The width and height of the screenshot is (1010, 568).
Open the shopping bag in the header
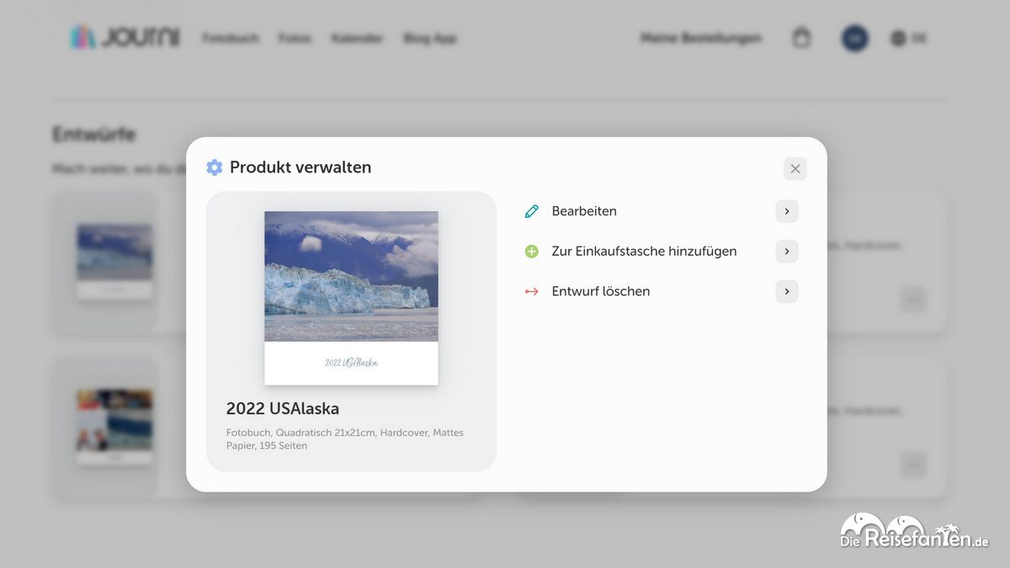(802, 38)
